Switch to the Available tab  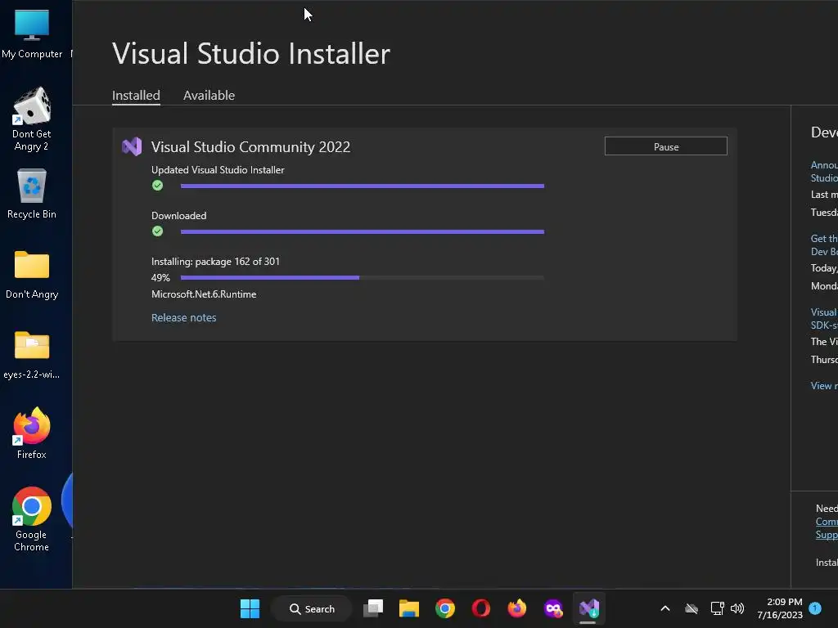(x=209, y=95)
